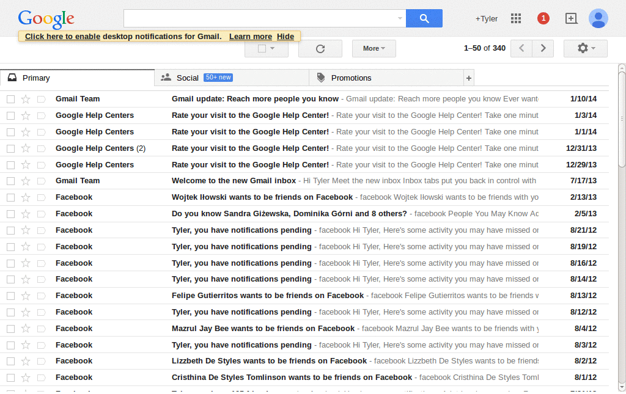Star the 12/29/13 Help Centers email
The height and width of the screenshot is (394, 626).
(26, 165)
